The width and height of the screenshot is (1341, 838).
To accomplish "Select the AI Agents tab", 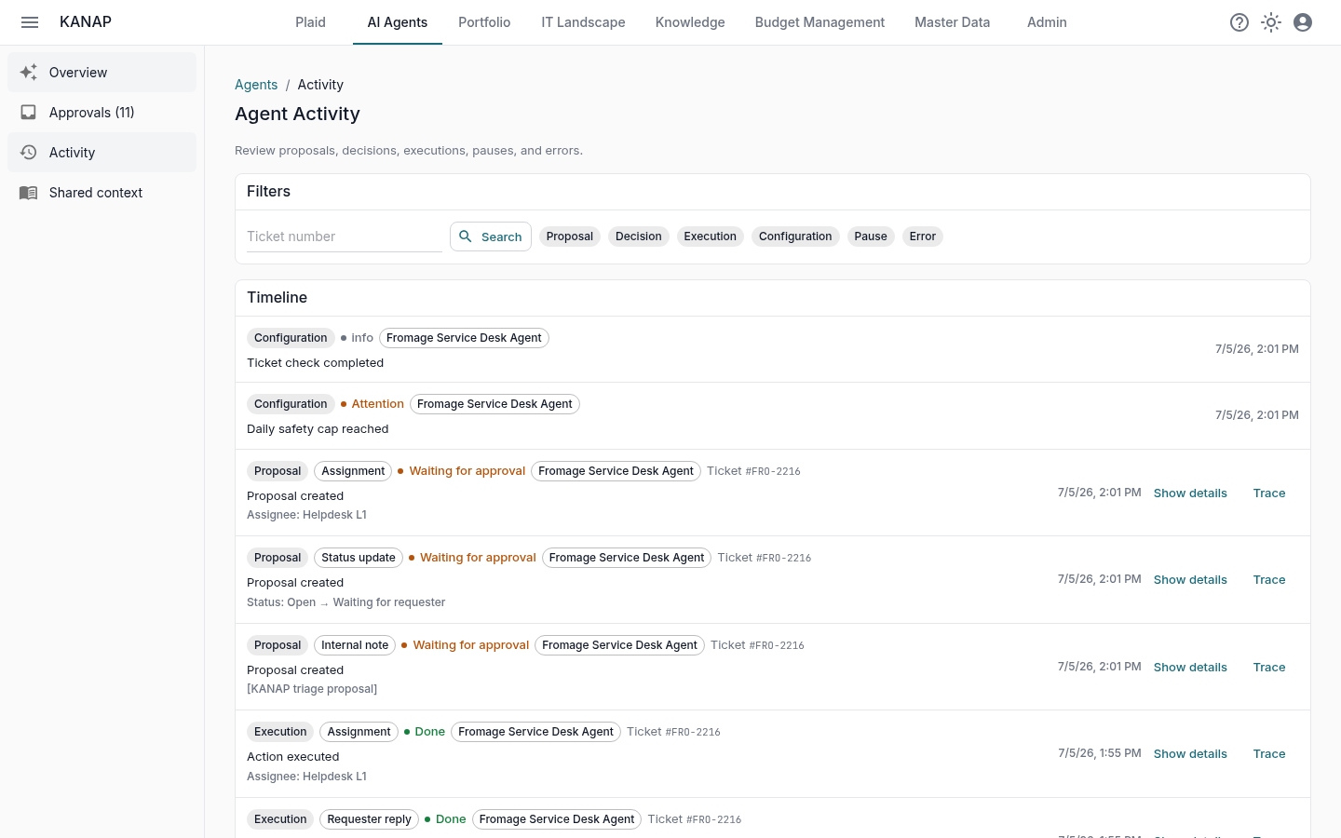I will coord(398,22).
